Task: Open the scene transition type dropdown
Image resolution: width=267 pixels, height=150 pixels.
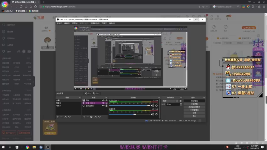Action: click(x=170, y=101)
